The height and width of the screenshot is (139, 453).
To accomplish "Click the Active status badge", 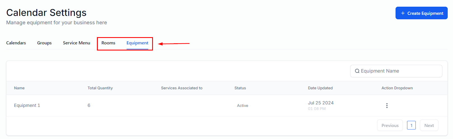I will coord(243,106).
